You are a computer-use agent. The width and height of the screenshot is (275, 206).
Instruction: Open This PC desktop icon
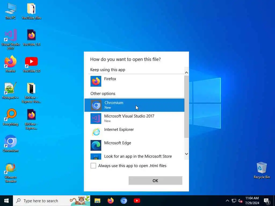(10, 11)
